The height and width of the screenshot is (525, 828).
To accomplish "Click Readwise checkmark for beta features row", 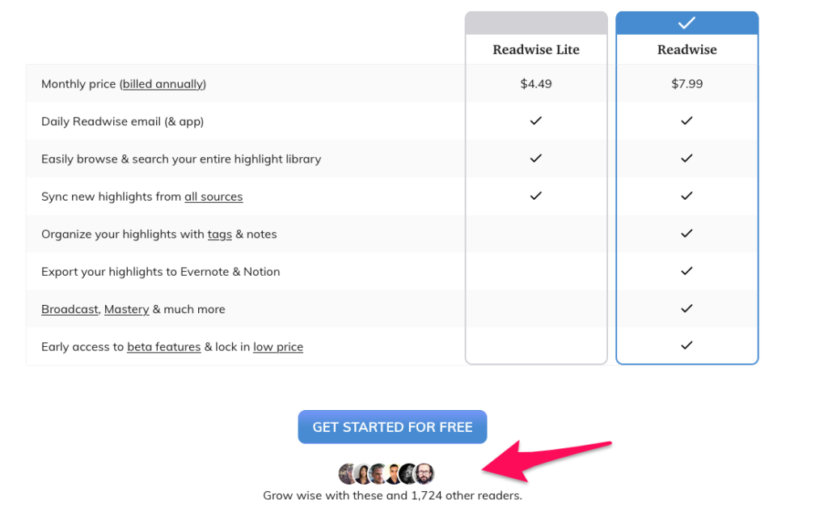I will [686, 345].
